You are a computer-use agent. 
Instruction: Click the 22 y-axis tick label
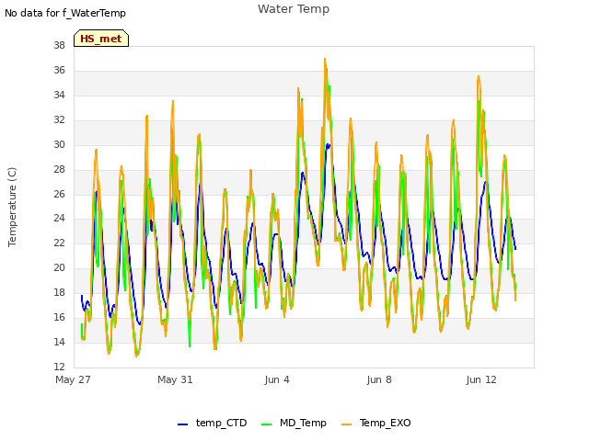pos(59,243)
